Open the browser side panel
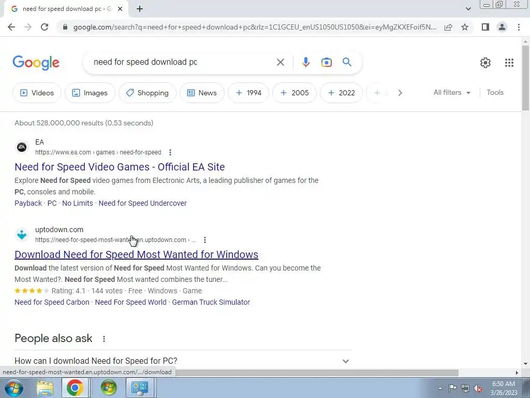Screen dimensions: 530x398 tap(485, 27)
